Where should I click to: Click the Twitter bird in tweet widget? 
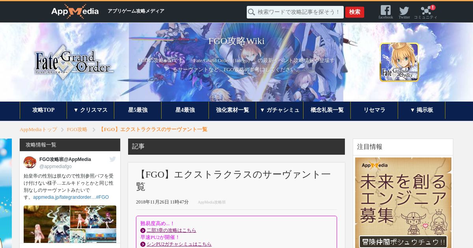tap(113, 159)
